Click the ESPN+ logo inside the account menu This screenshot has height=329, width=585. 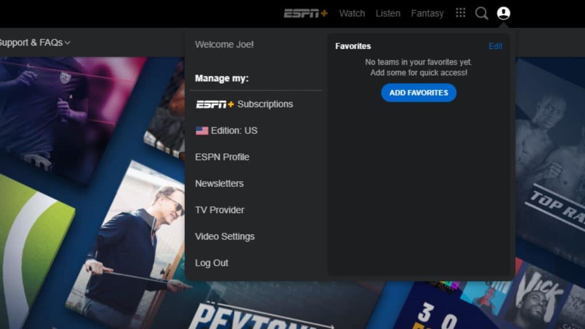coord(214,104)
